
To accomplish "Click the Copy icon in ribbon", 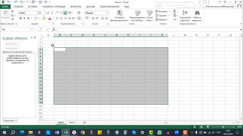I will 13,15.
